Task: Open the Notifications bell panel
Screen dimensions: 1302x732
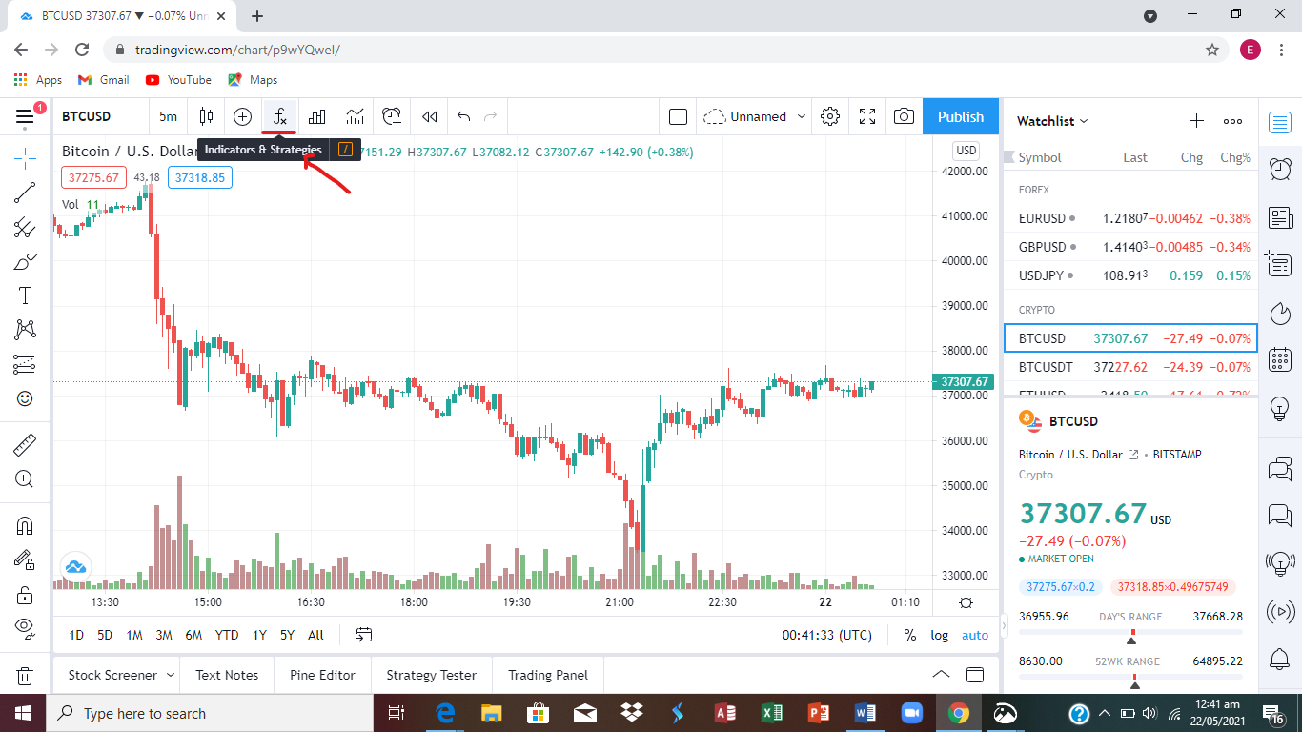Action: [1280, 659]
